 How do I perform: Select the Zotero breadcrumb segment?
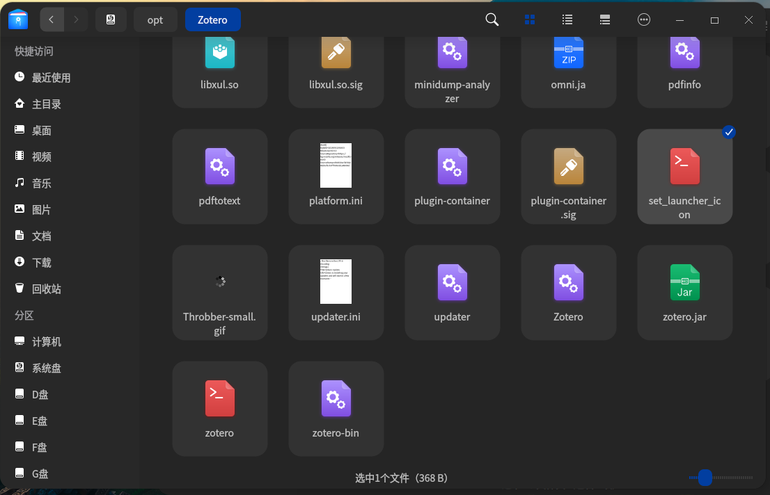coord(212,19)
